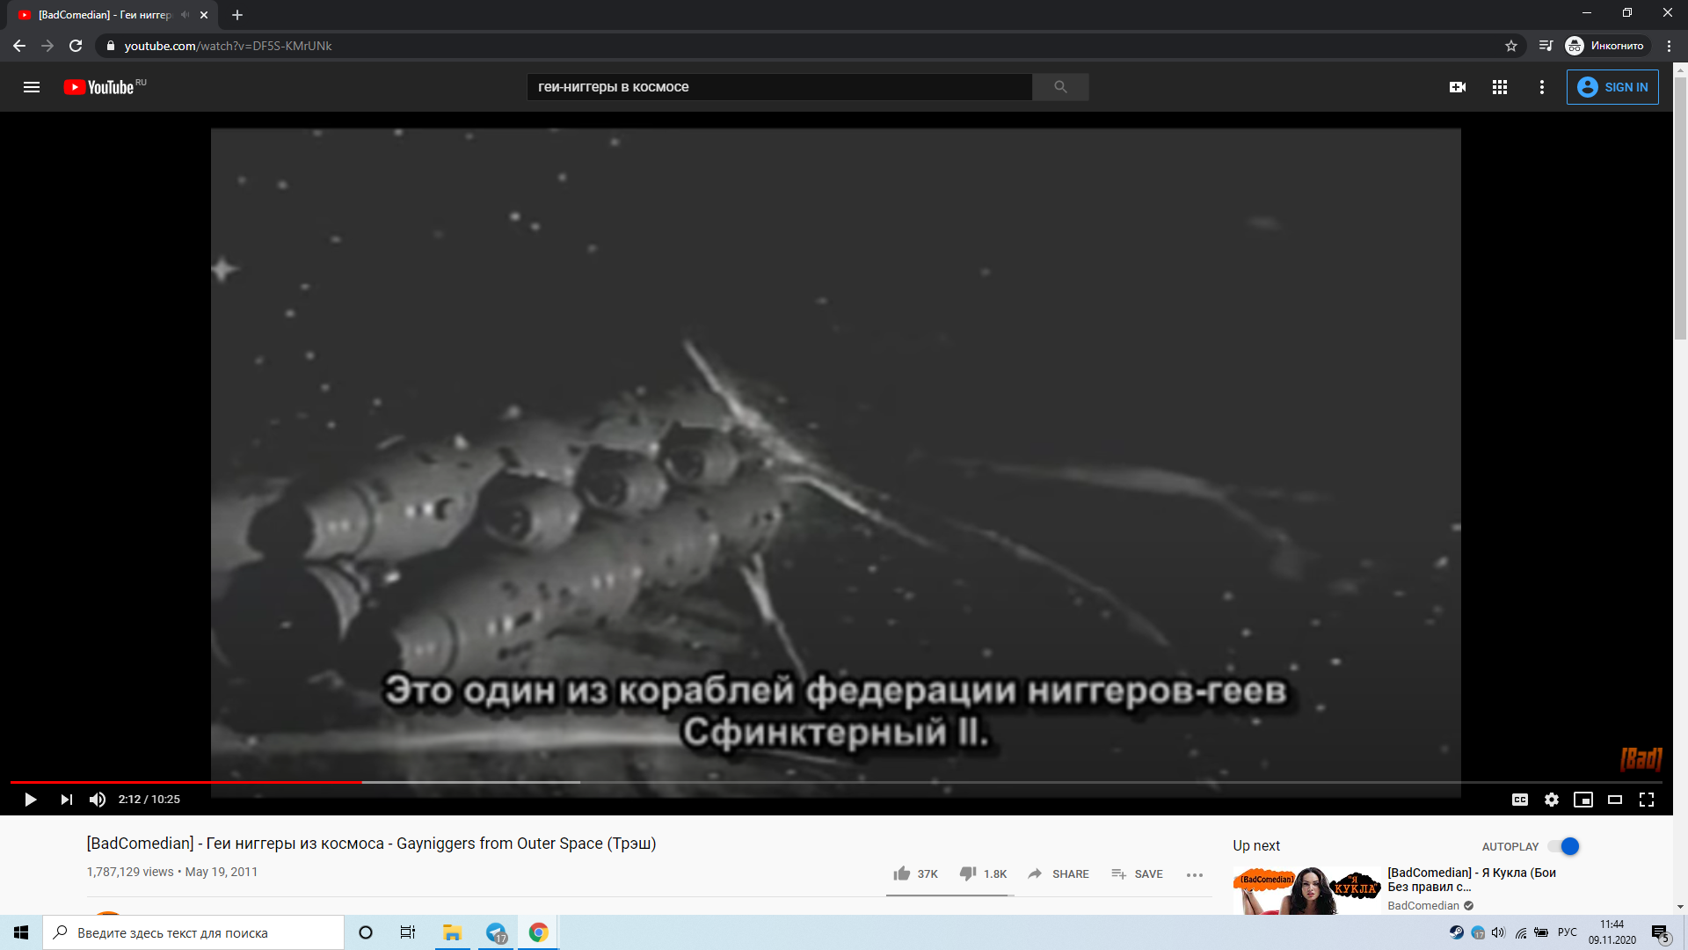Toggle closed captions CC
The image size is (1688, 950).
[x=1520, y=800]
